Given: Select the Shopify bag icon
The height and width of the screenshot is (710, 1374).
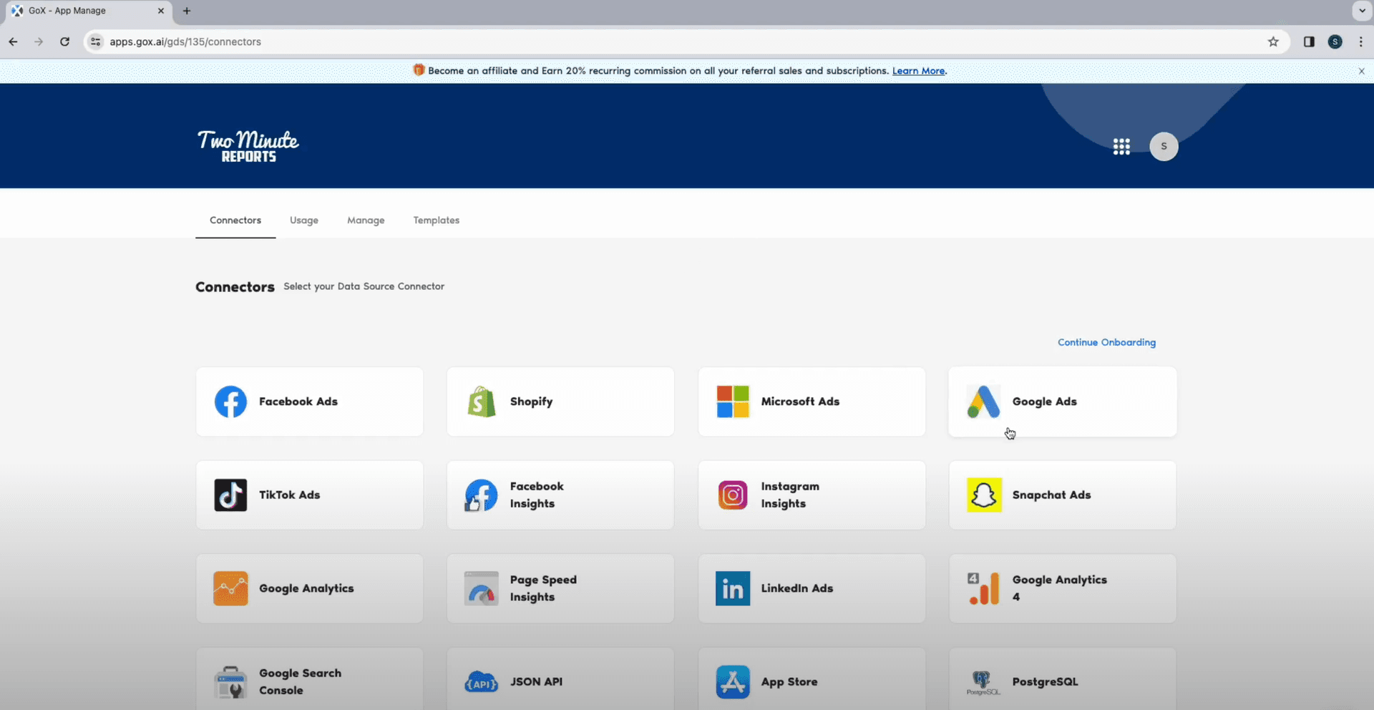Looking at the screenshot, I should point(482,402).
